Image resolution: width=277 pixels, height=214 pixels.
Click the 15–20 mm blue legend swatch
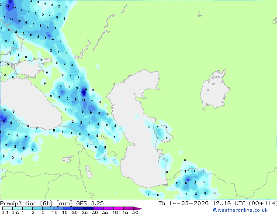point(68,208)
